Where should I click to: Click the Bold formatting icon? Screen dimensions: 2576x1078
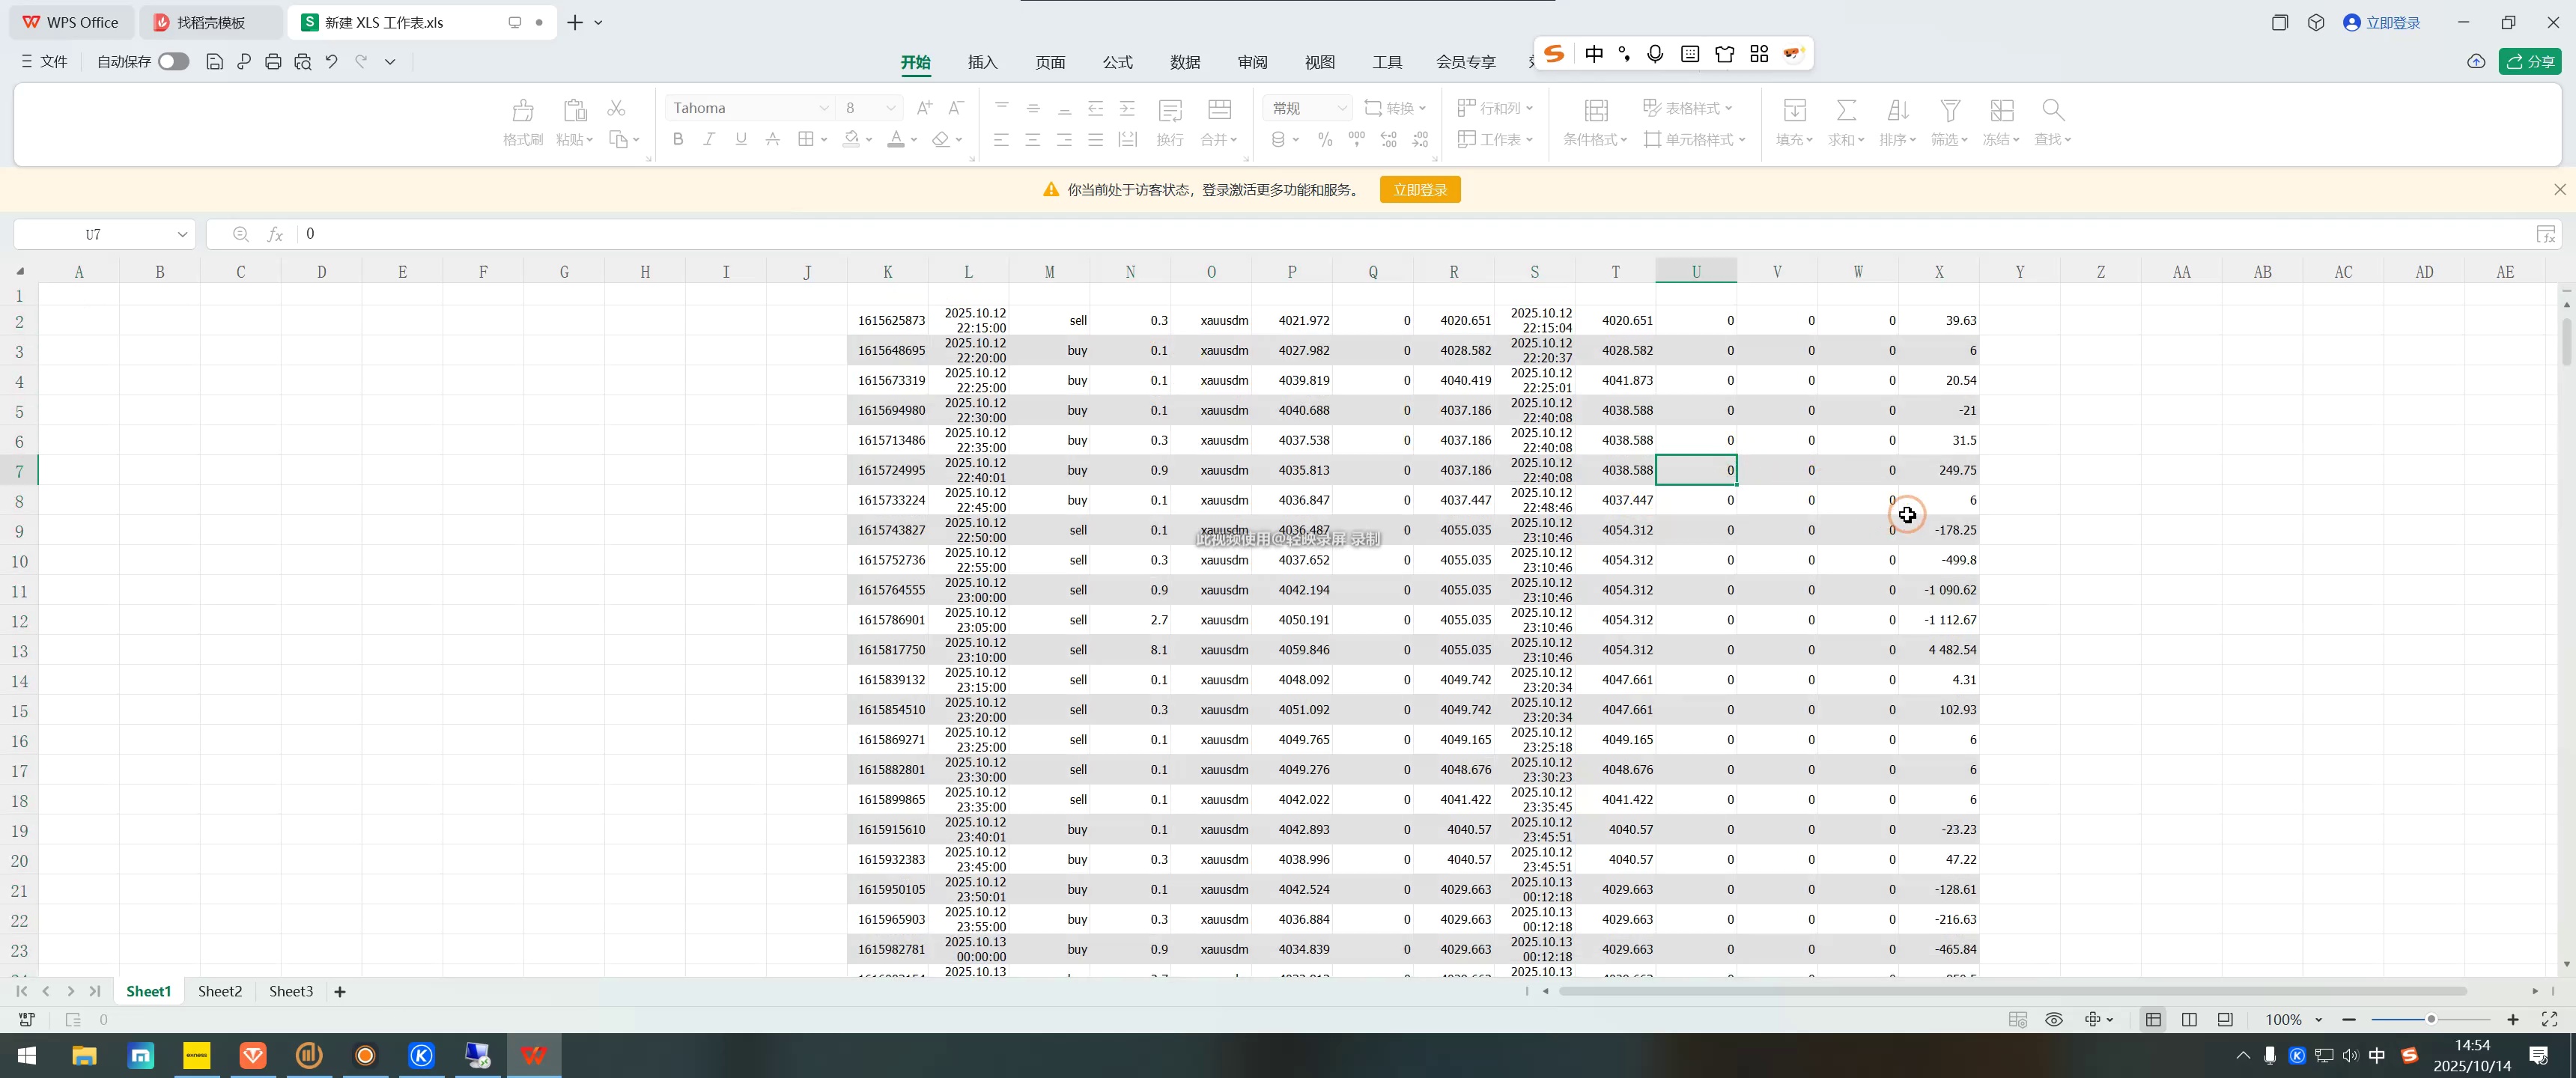pyautogui.click(x=678, y=139)
